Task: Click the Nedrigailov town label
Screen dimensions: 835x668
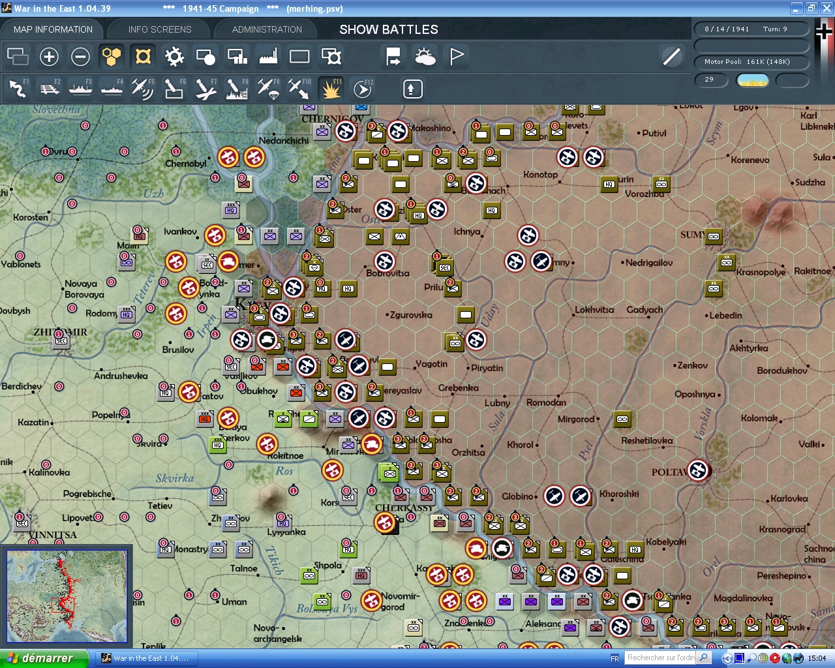Action: [649, 263]
